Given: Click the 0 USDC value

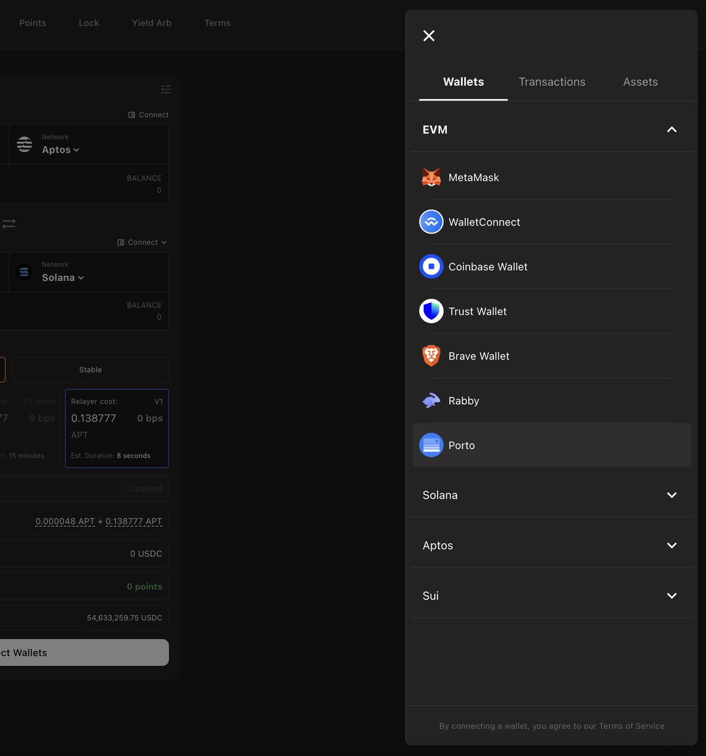Looking at the screenshot, I should 146,554.
